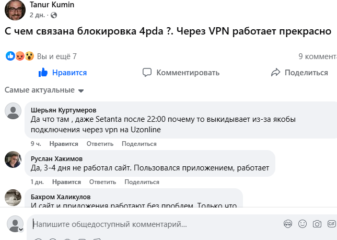The height and width of the screenshot is (240, 337).
Task: Open the commenter identity switcher arrow
Action: (x=21, y=229)
